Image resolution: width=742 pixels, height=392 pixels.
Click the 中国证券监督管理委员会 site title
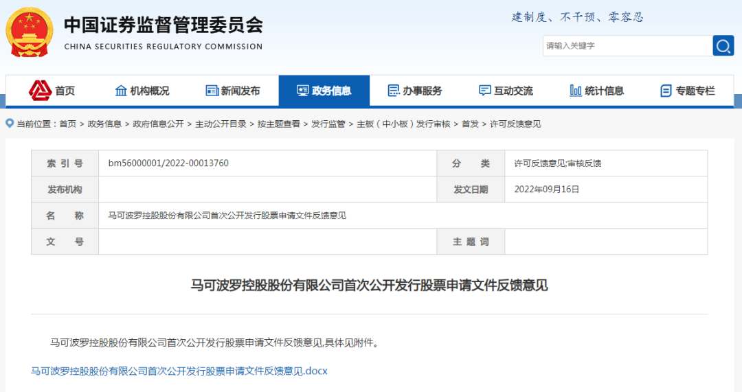[x=164, y=25]
